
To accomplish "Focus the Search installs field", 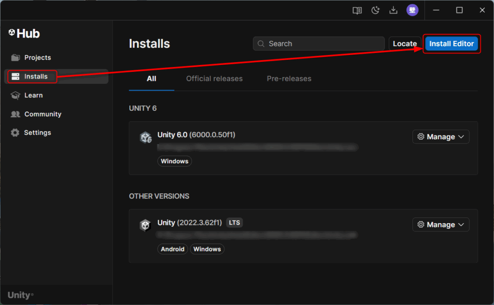I will coord(318,44).
